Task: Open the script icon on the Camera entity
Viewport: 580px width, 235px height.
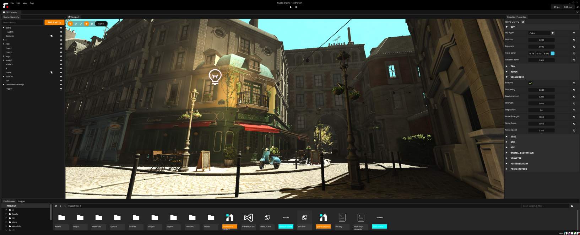Action: [52, 36]
